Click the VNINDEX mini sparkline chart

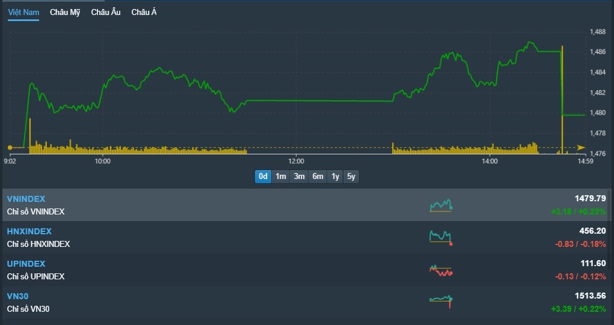(441, 205)
